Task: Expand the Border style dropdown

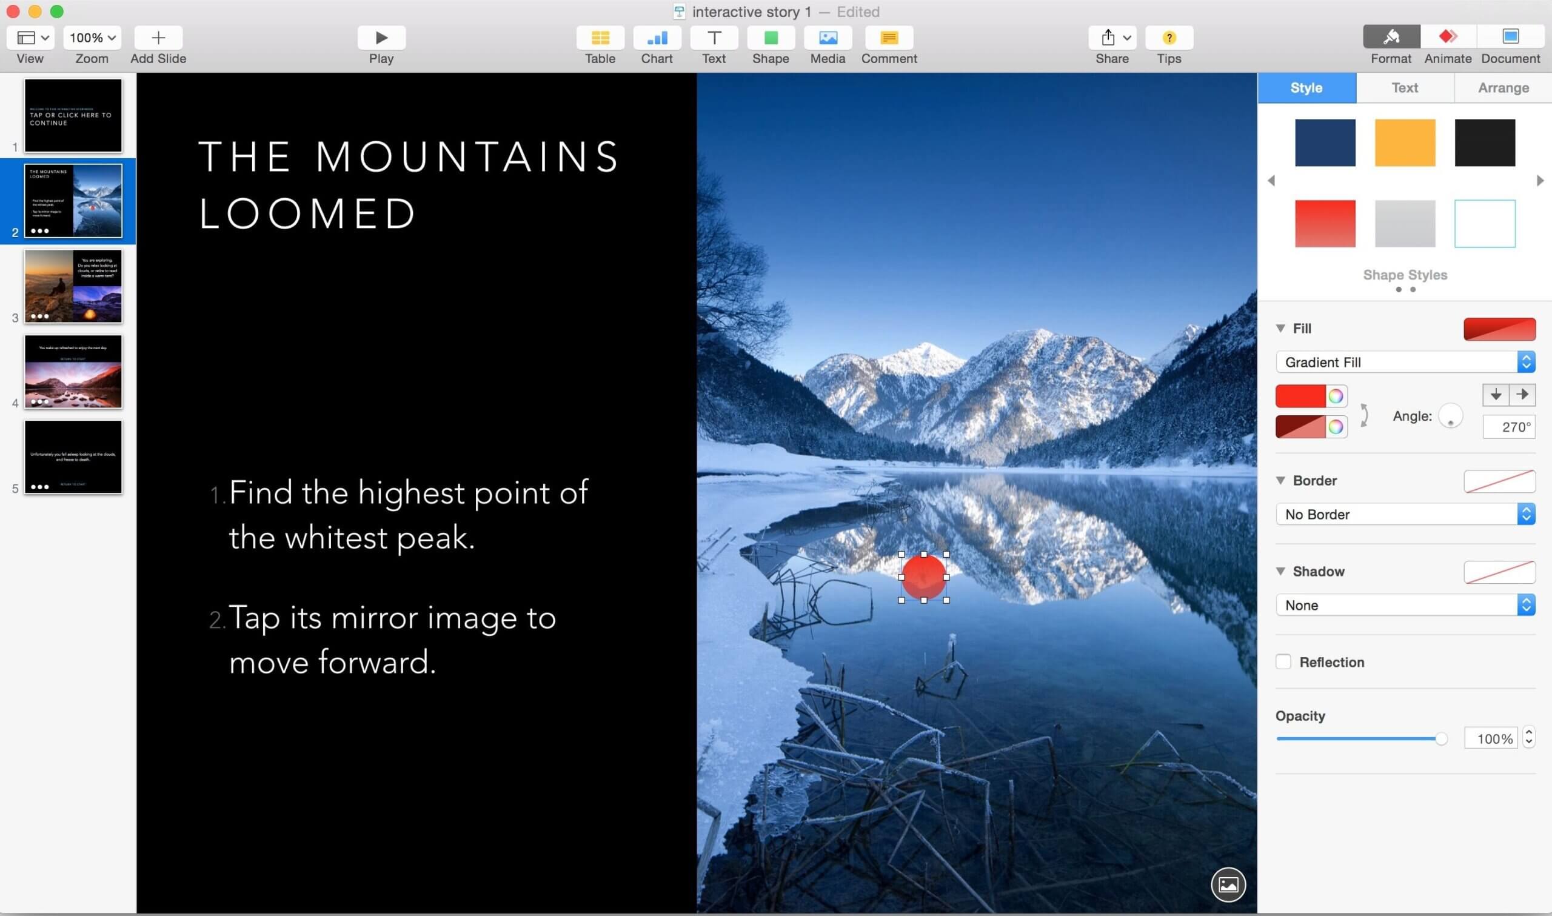Action: coord(1406,513)
